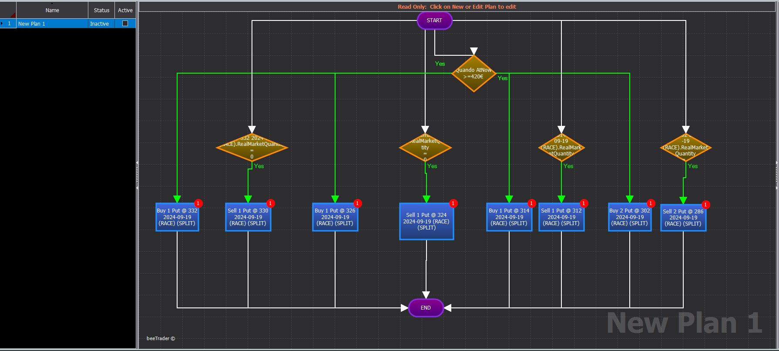Click the purple START node
Viewport: 779px width, 351px height.
(x=434, y=20)
